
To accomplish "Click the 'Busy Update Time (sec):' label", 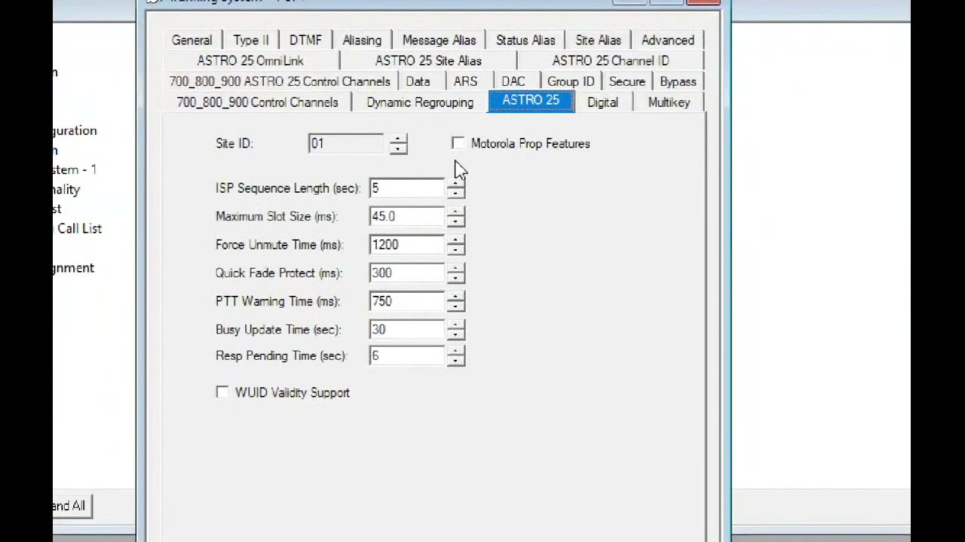I will coord(279,329).
